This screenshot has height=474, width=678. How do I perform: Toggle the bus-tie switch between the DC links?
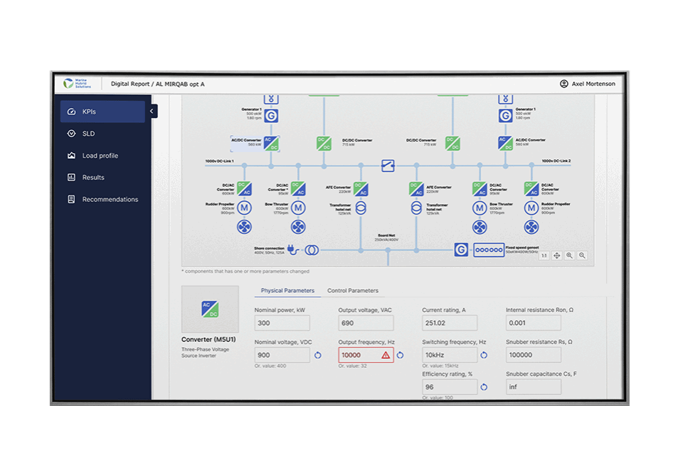[x=388, y=166]
